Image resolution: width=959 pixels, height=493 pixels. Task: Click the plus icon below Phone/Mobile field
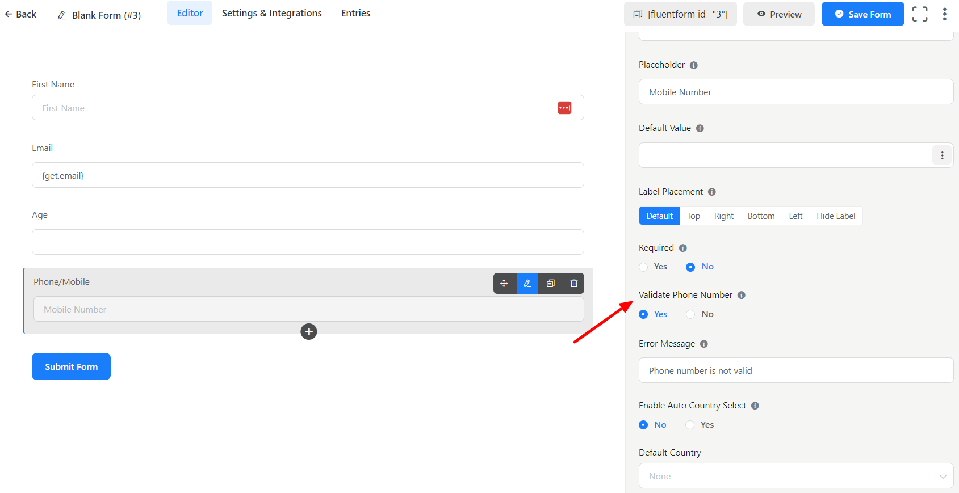308,332
